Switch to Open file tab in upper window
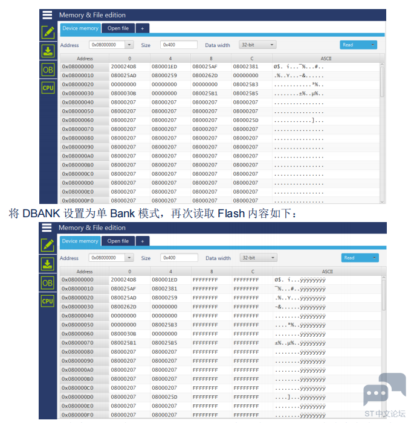 click(118, 28)
